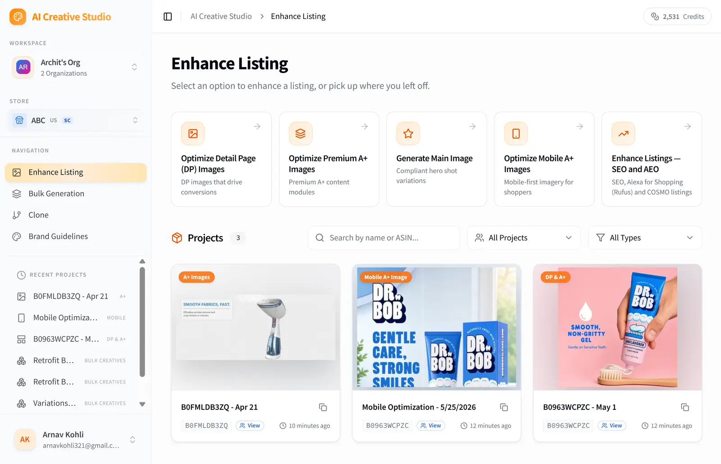Open recent project B0963WCPZC - M...

[x=72, y=339]
